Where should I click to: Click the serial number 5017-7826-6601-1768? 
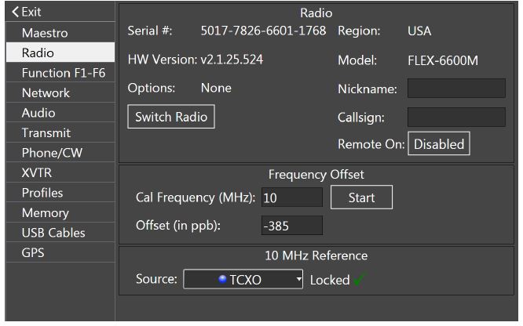(263, 31)
